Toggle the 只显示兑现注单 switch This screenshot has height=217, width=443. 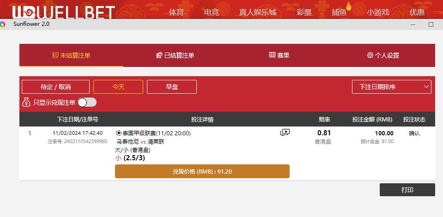coord(87,102)
